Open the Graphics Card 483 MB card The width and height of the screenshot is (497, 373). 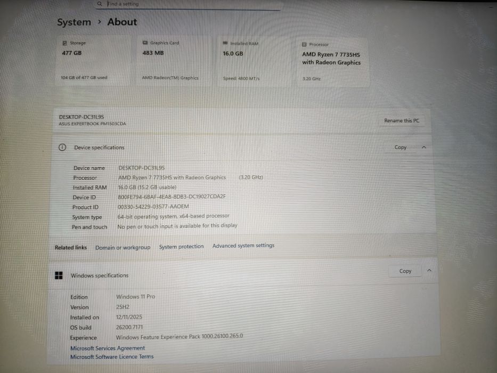[x=174, y=61]
